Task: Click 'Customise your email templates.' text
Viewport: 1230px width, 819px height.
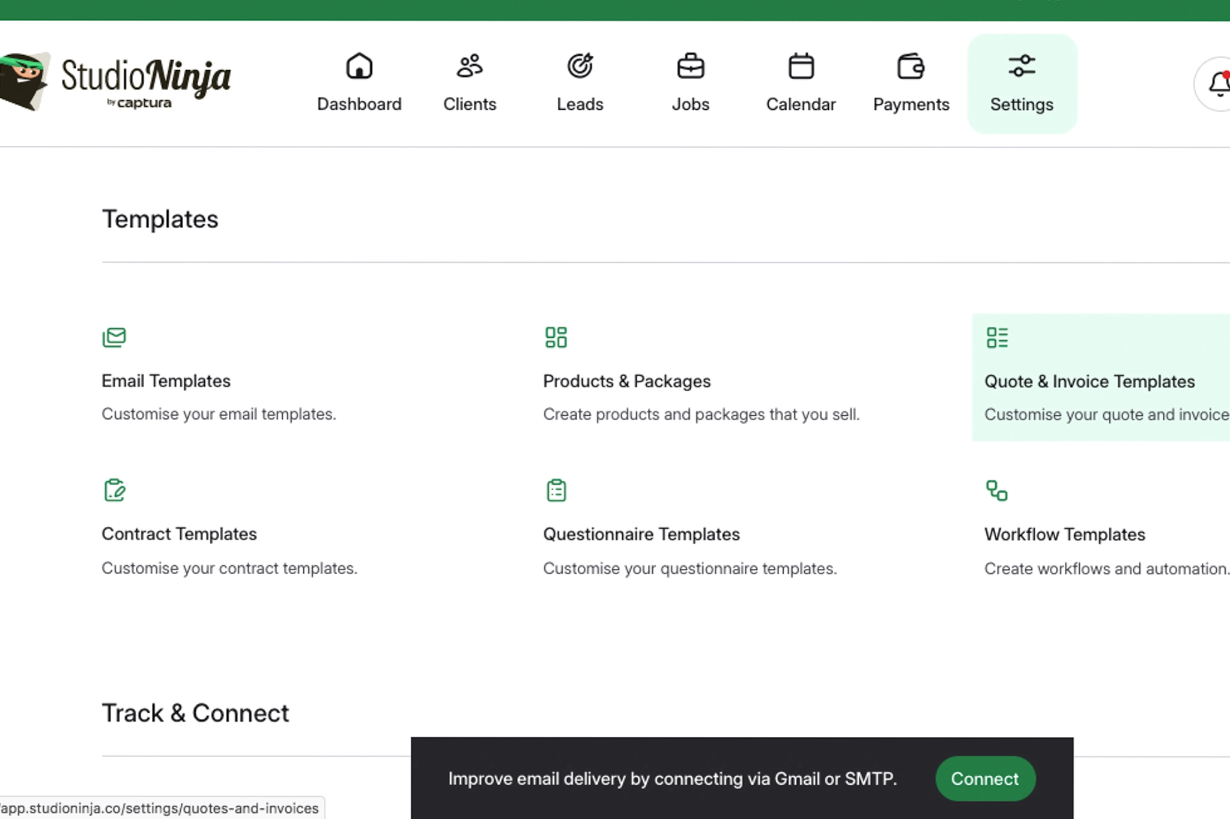Action: click(219, 414)
